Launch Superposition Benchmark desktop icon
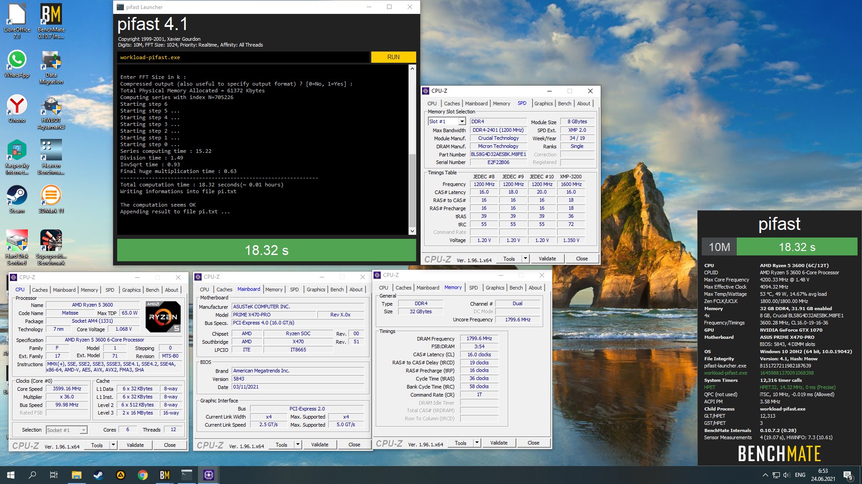Image resolution: width=862 pixels, height=484 pixels. 51,247
